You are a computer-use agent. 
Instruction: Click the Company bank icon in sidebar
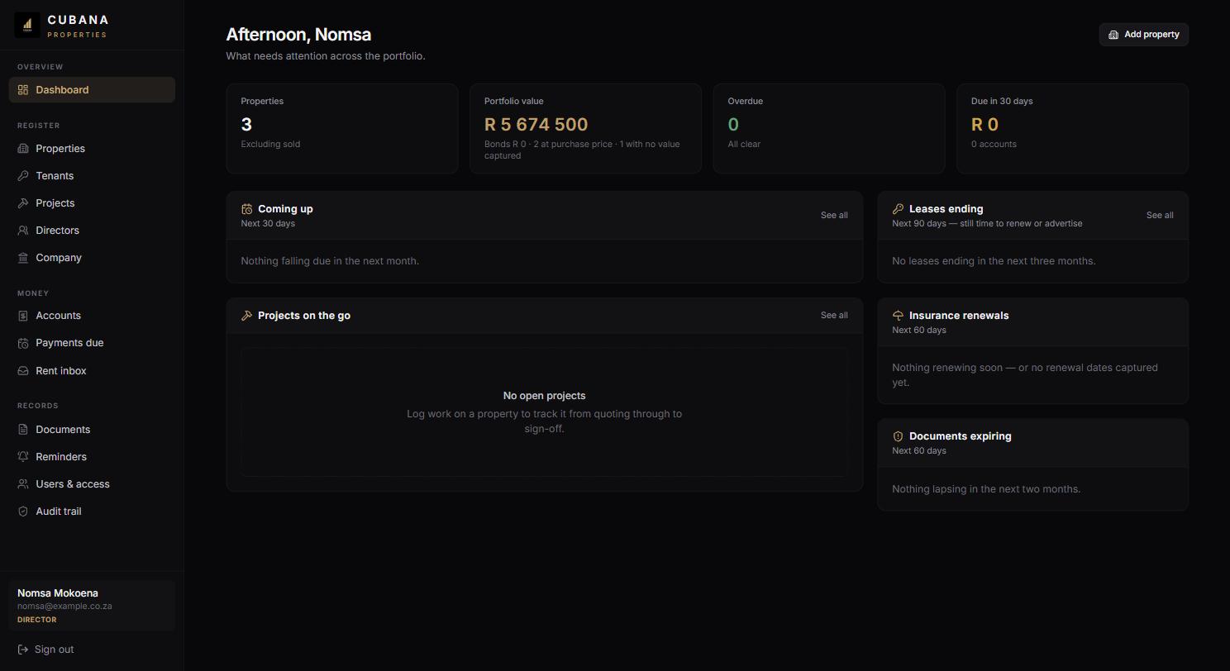[x=23, y=258]
